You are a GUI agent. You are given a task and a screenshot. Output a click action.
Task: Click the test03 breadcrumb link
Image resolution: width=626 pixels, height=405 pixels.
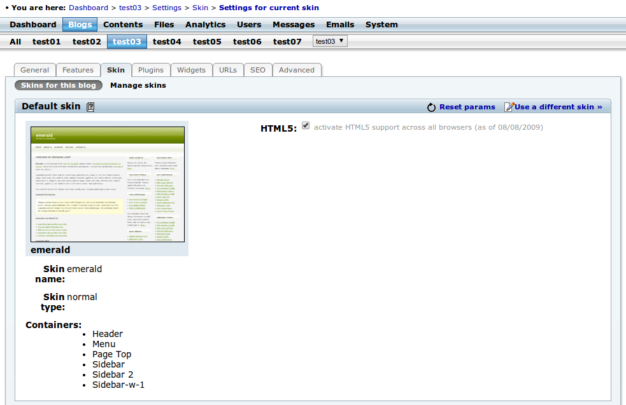pos(130,8)
